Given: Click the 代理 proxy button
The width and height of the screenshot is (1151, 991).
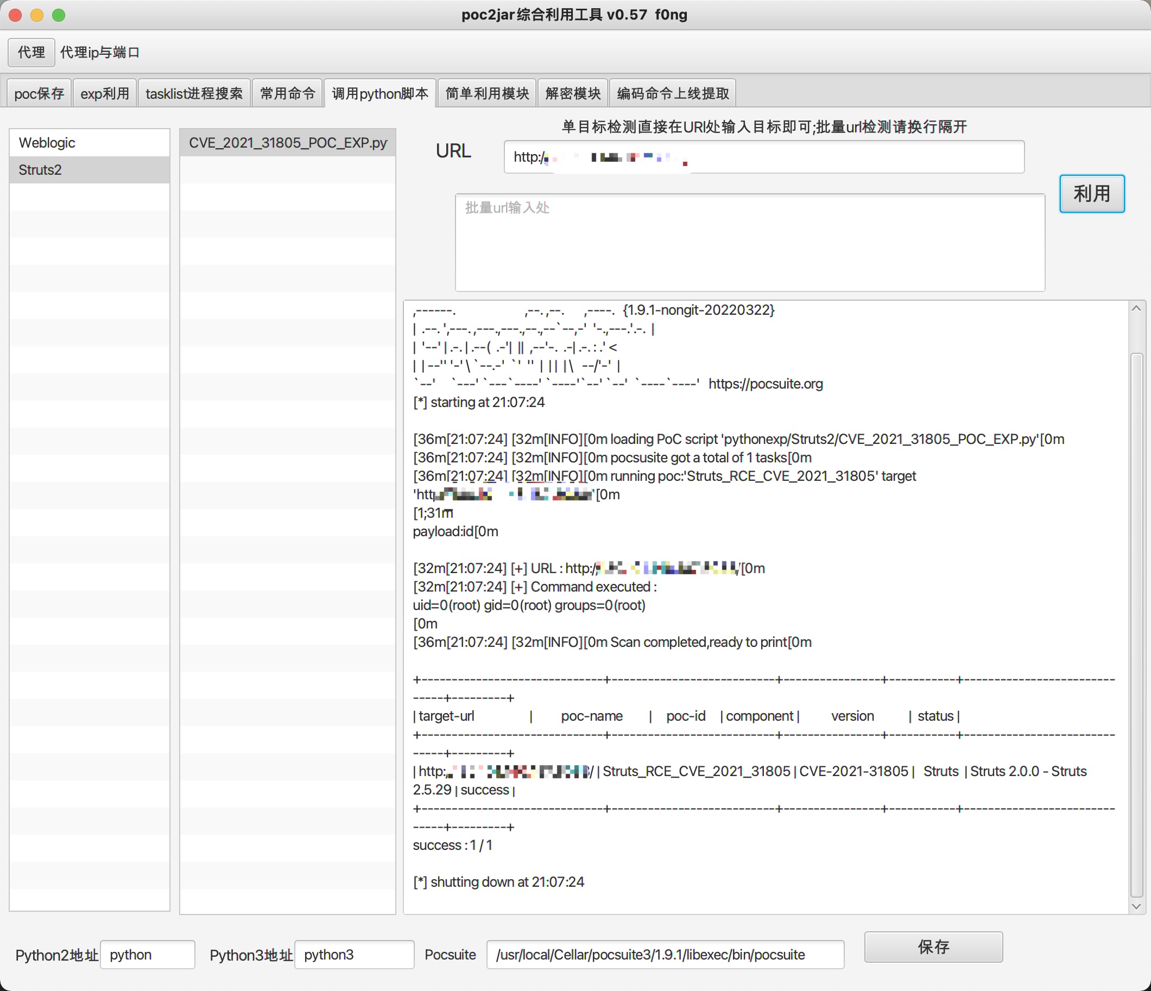Looking at the screenshot, I should pos(31,52).
